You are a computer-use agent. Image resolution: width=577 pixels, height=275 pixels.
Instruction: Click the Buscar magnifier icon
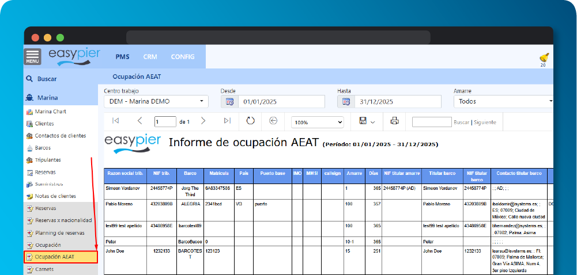[29, 79]
